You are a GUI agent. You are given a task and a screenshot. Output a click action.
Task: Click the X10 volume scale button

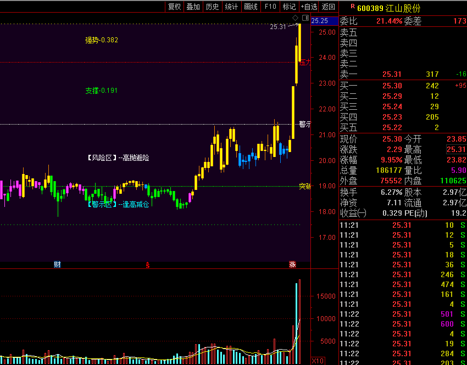coord(318,361)
